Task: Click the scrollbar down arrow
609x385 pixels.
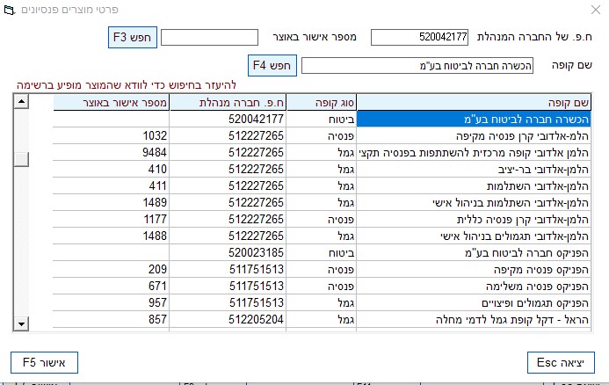Action: pos(21,323)
